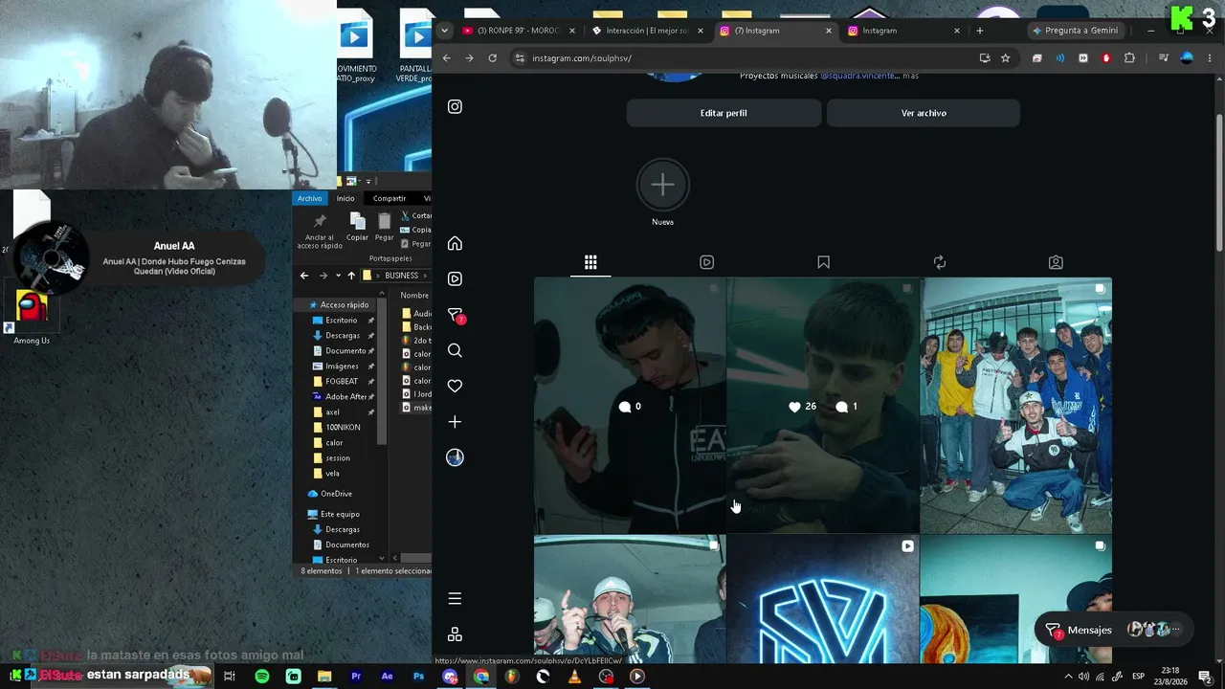
Task: Open Instagram Home from the sidebar
Action: pyautogui.click(x=455, y=243)
